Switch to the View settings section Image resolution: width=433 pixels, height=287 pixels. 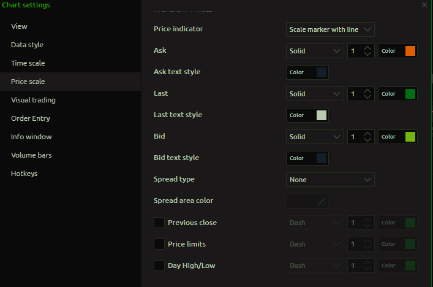(19, 26)
